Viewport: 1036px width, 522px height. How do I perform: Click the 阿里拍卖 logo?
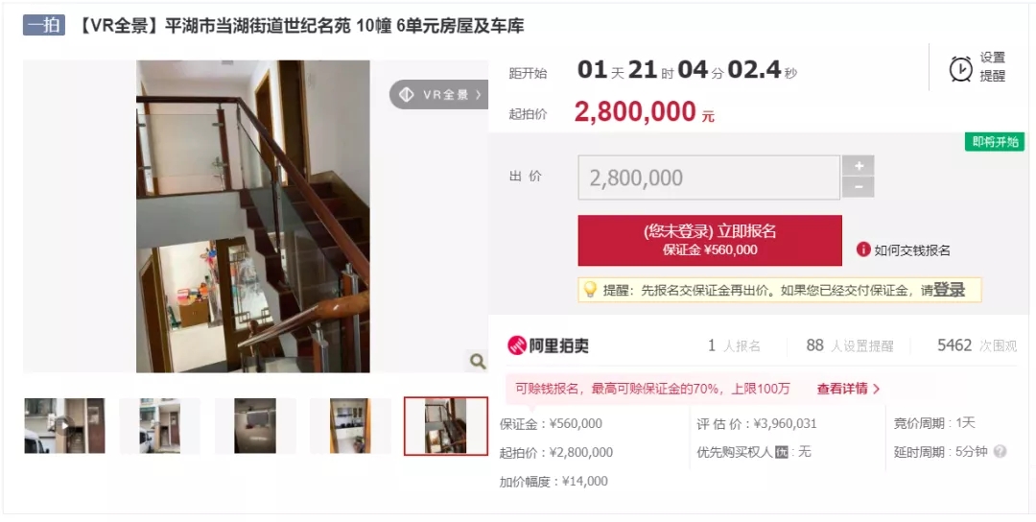[x=548, y=344]
